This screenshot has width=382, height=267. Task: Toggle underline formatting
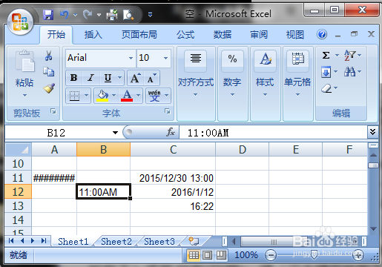click(108, 78)
